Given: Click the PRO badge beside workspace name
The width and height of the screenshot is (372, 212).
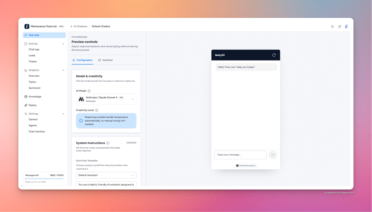Looking at the screenshot, I should pos(61,26).
